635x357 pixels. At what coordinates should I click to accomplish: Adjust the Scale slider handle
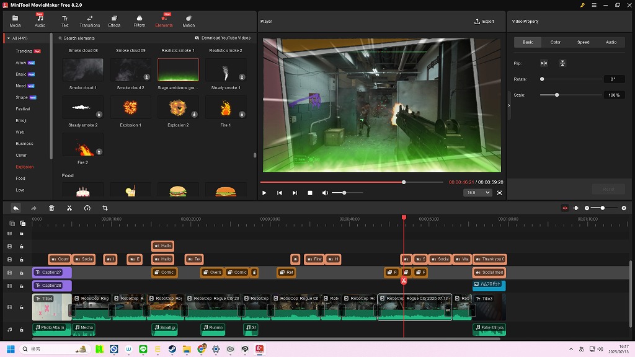[557, 95]
